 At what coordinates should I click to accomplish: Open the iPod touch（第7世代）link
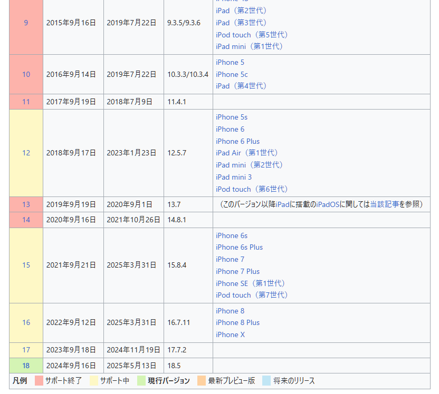coord(252,295)
